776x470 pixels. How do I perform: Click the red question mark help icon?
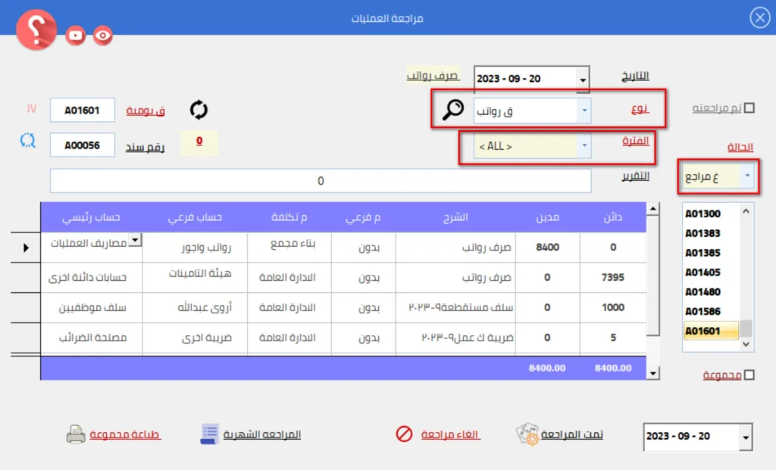pos(36,30)
